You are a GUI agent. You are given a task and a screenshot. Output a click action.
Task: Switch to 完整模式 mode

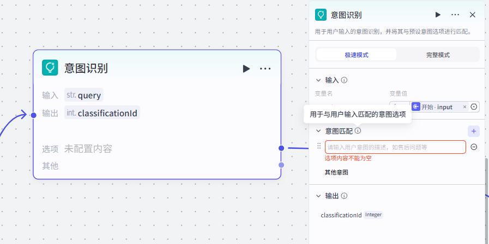coord(438,55)
